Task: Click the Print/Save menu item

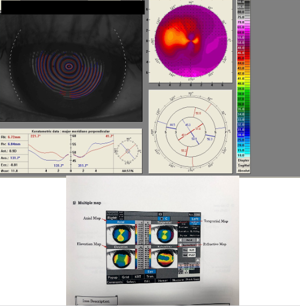Action: 192,280
